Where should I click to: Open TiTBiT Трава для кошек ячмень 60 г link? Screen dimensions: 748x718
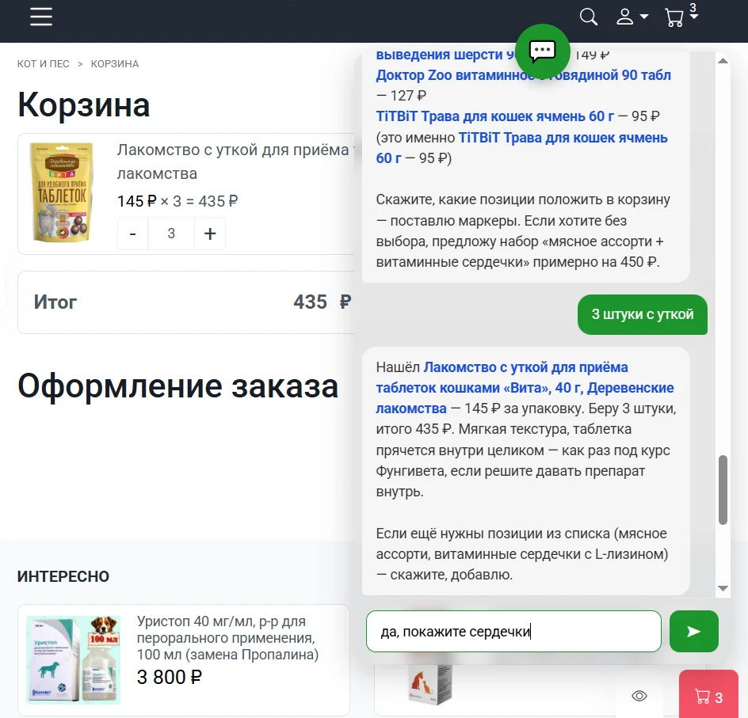tap(494, 116)
